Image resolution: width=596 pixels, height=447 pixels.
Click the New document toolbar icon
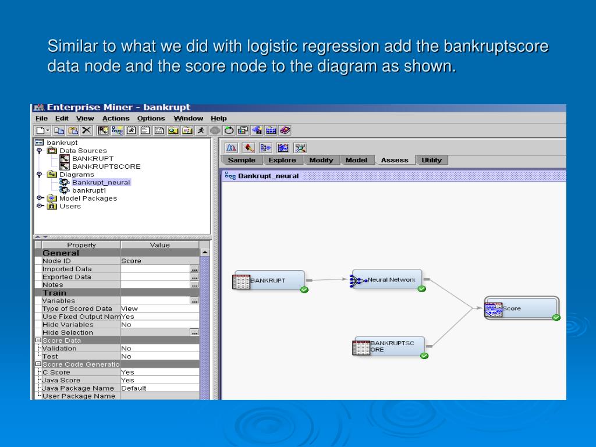tap(40, 130)
